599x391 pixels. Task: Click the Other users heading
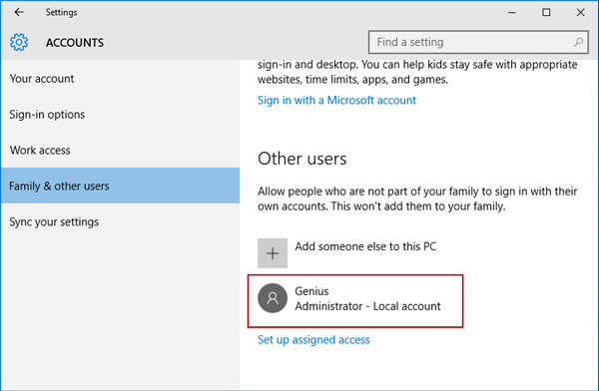click(302, 159)
